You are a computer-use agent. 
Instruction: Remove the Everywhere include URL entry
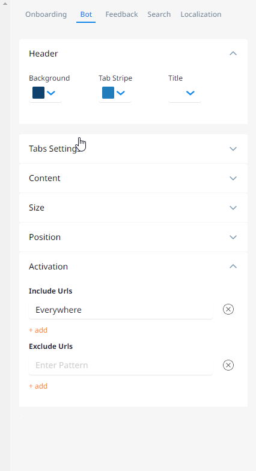click(228, 309)
